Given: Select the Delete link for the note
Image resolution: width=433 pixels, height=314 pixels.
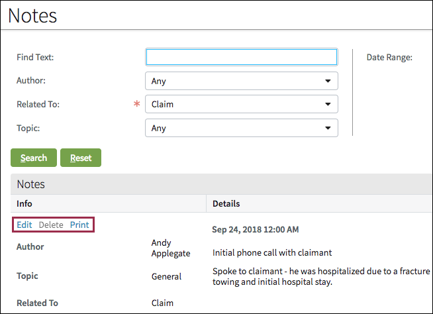Looking at the screenshot, I should point(51,225).
